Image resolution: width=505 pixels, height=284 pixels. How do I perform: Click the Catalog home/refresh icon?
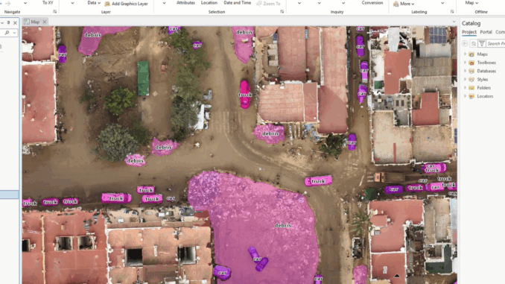pos(474,43)
